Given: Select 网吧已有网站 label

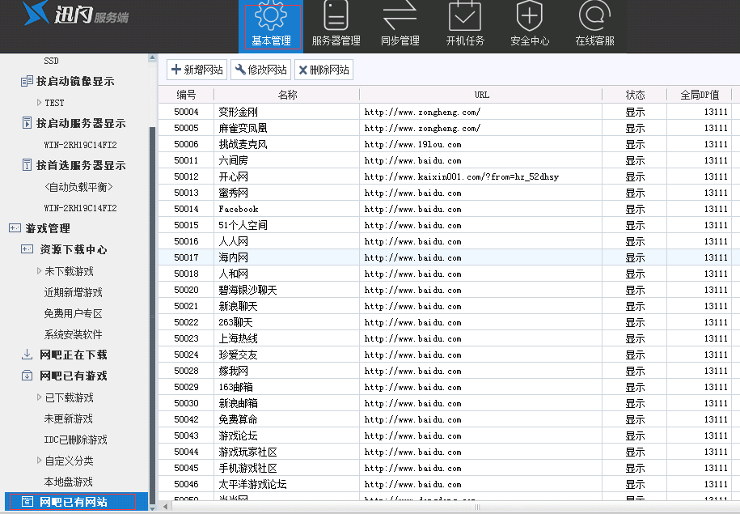Looking at the screenshot, I should tap(73, 502).
